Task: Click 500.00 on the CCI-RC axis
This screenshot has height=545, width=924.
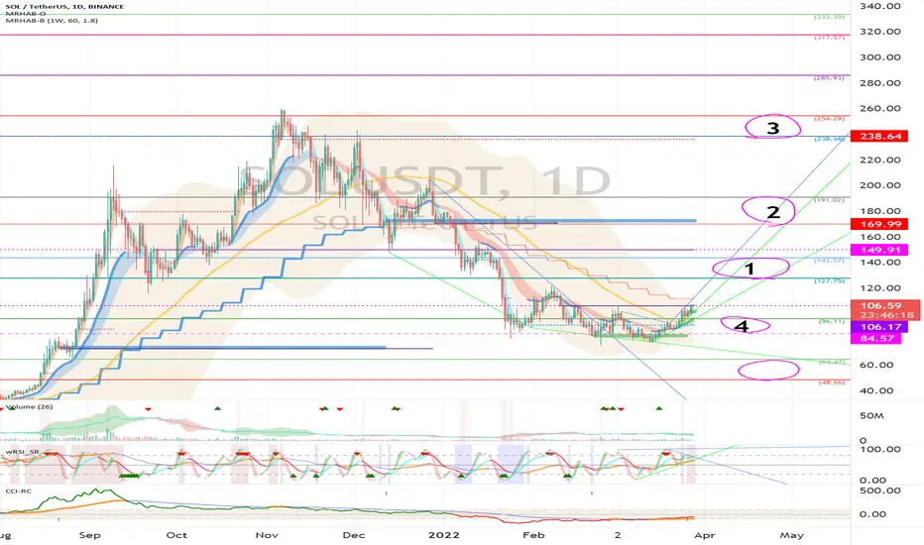Action: coord(880,490)
